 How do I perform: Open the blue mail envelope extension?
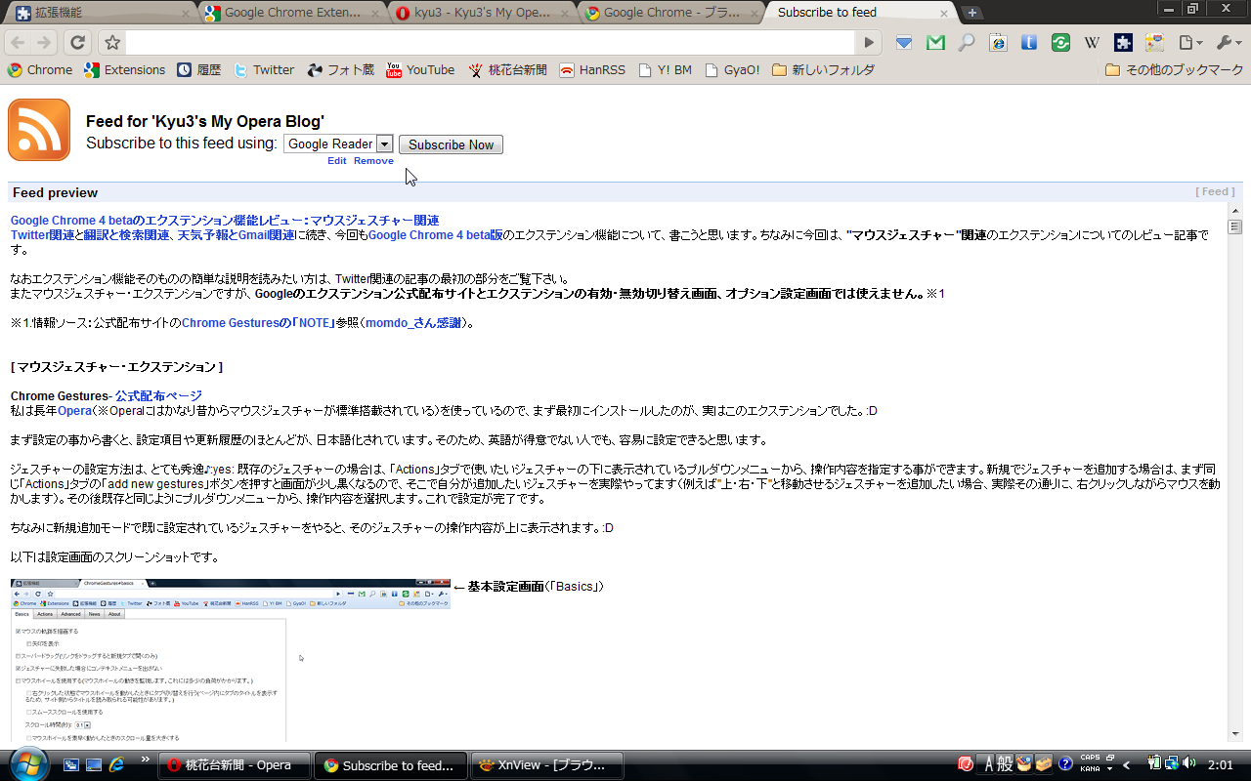click(x=904, y=43)
